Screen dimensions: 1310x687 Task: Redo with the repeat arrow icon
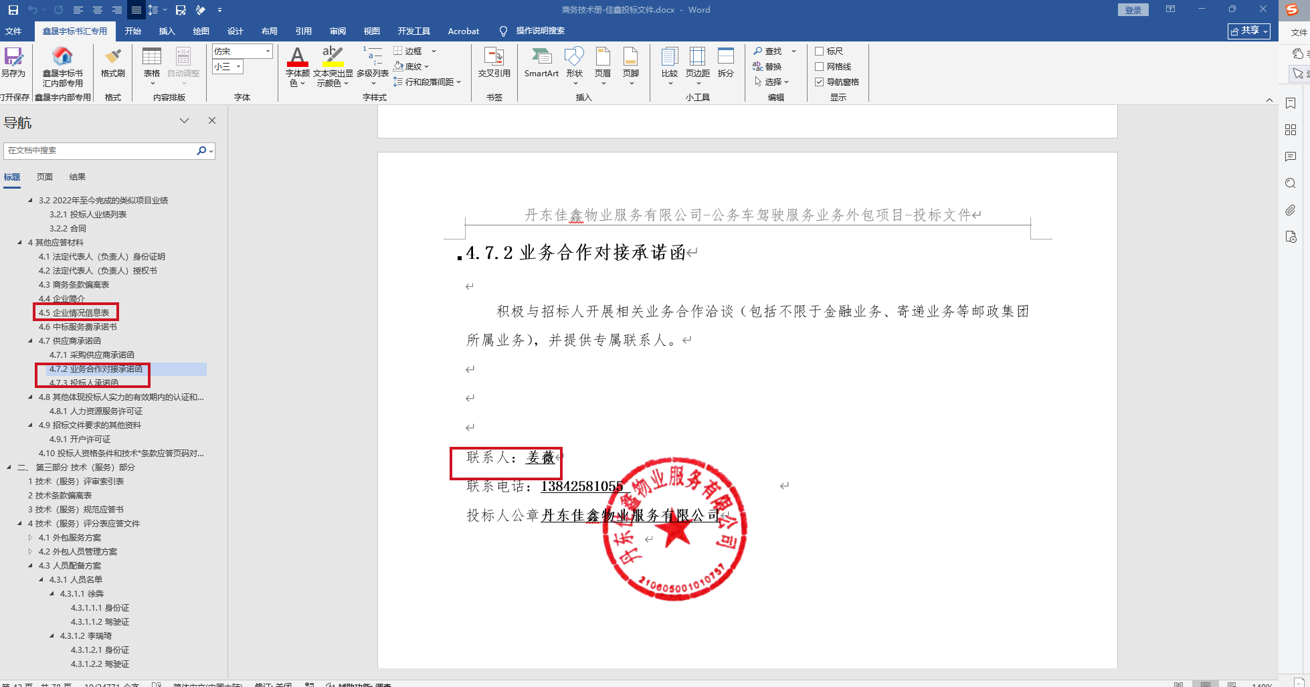point(58,10)
